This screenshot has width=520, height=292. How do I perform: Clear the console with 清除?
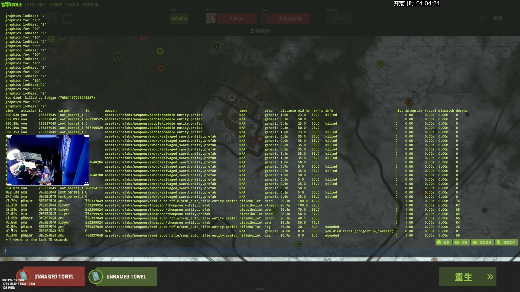coord(462,242)
